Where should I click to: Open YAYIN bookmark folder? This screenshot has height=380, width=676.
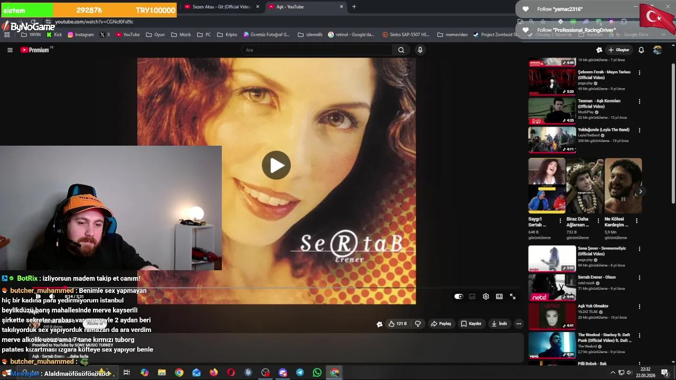(31, 35)
